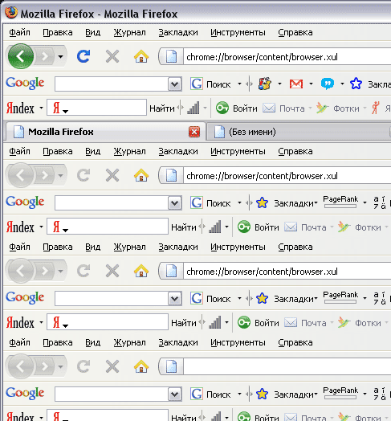The width and height of the screenshot is (391, 421).
Task: Click Найти button in outer window Yandex bar
Action: (162, 108)
